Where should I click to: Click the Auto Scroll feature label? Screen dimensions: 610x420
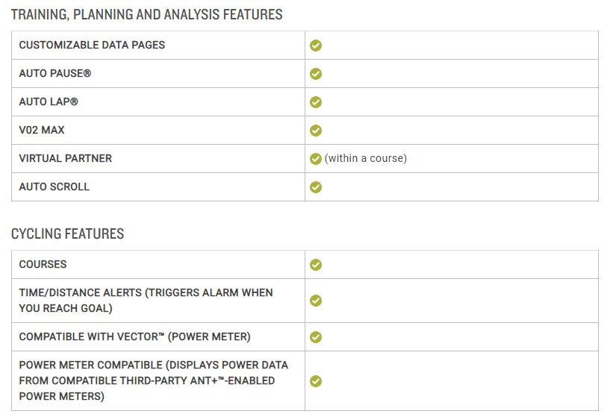54,187
